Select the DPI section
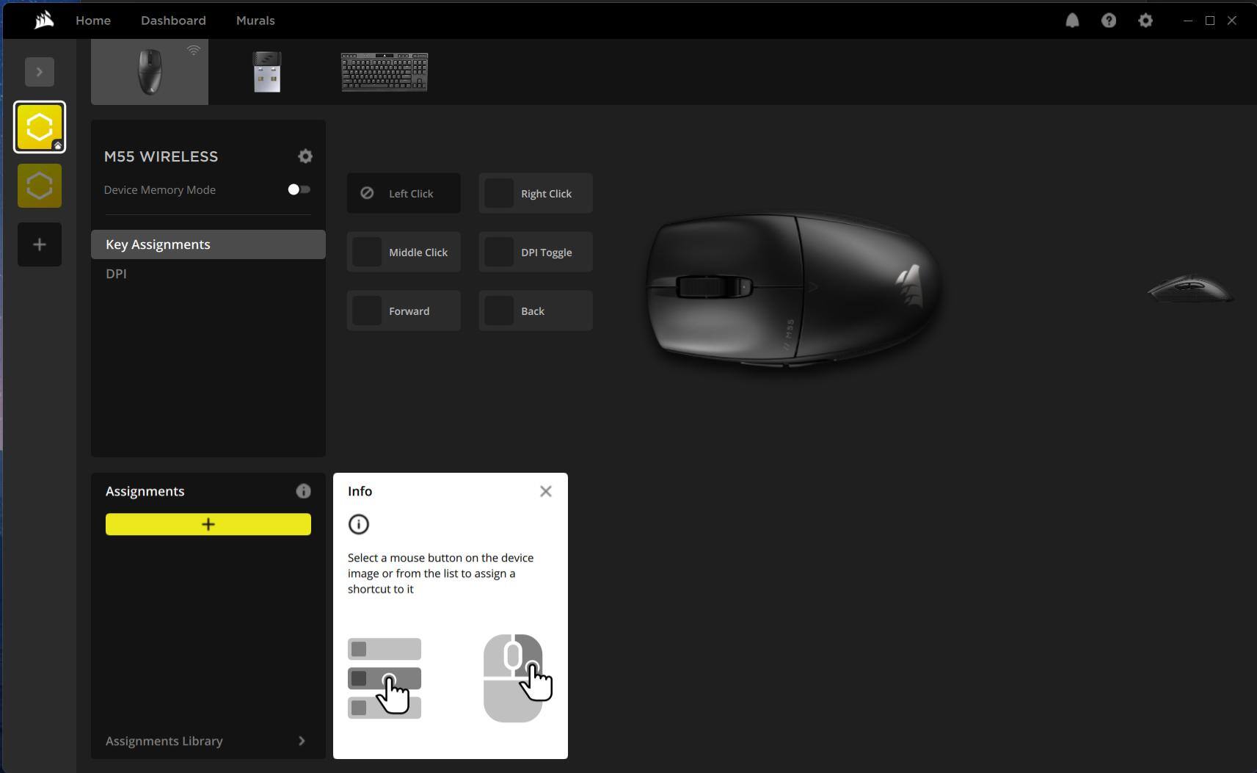 pos(116,274)
